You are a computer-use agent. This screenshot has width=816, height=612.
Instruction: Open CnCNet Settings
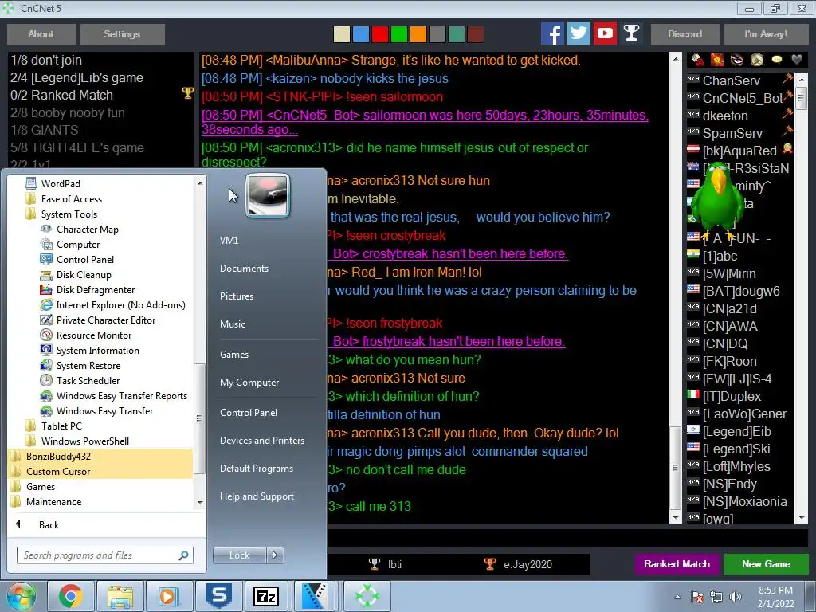tap(122, 34)
